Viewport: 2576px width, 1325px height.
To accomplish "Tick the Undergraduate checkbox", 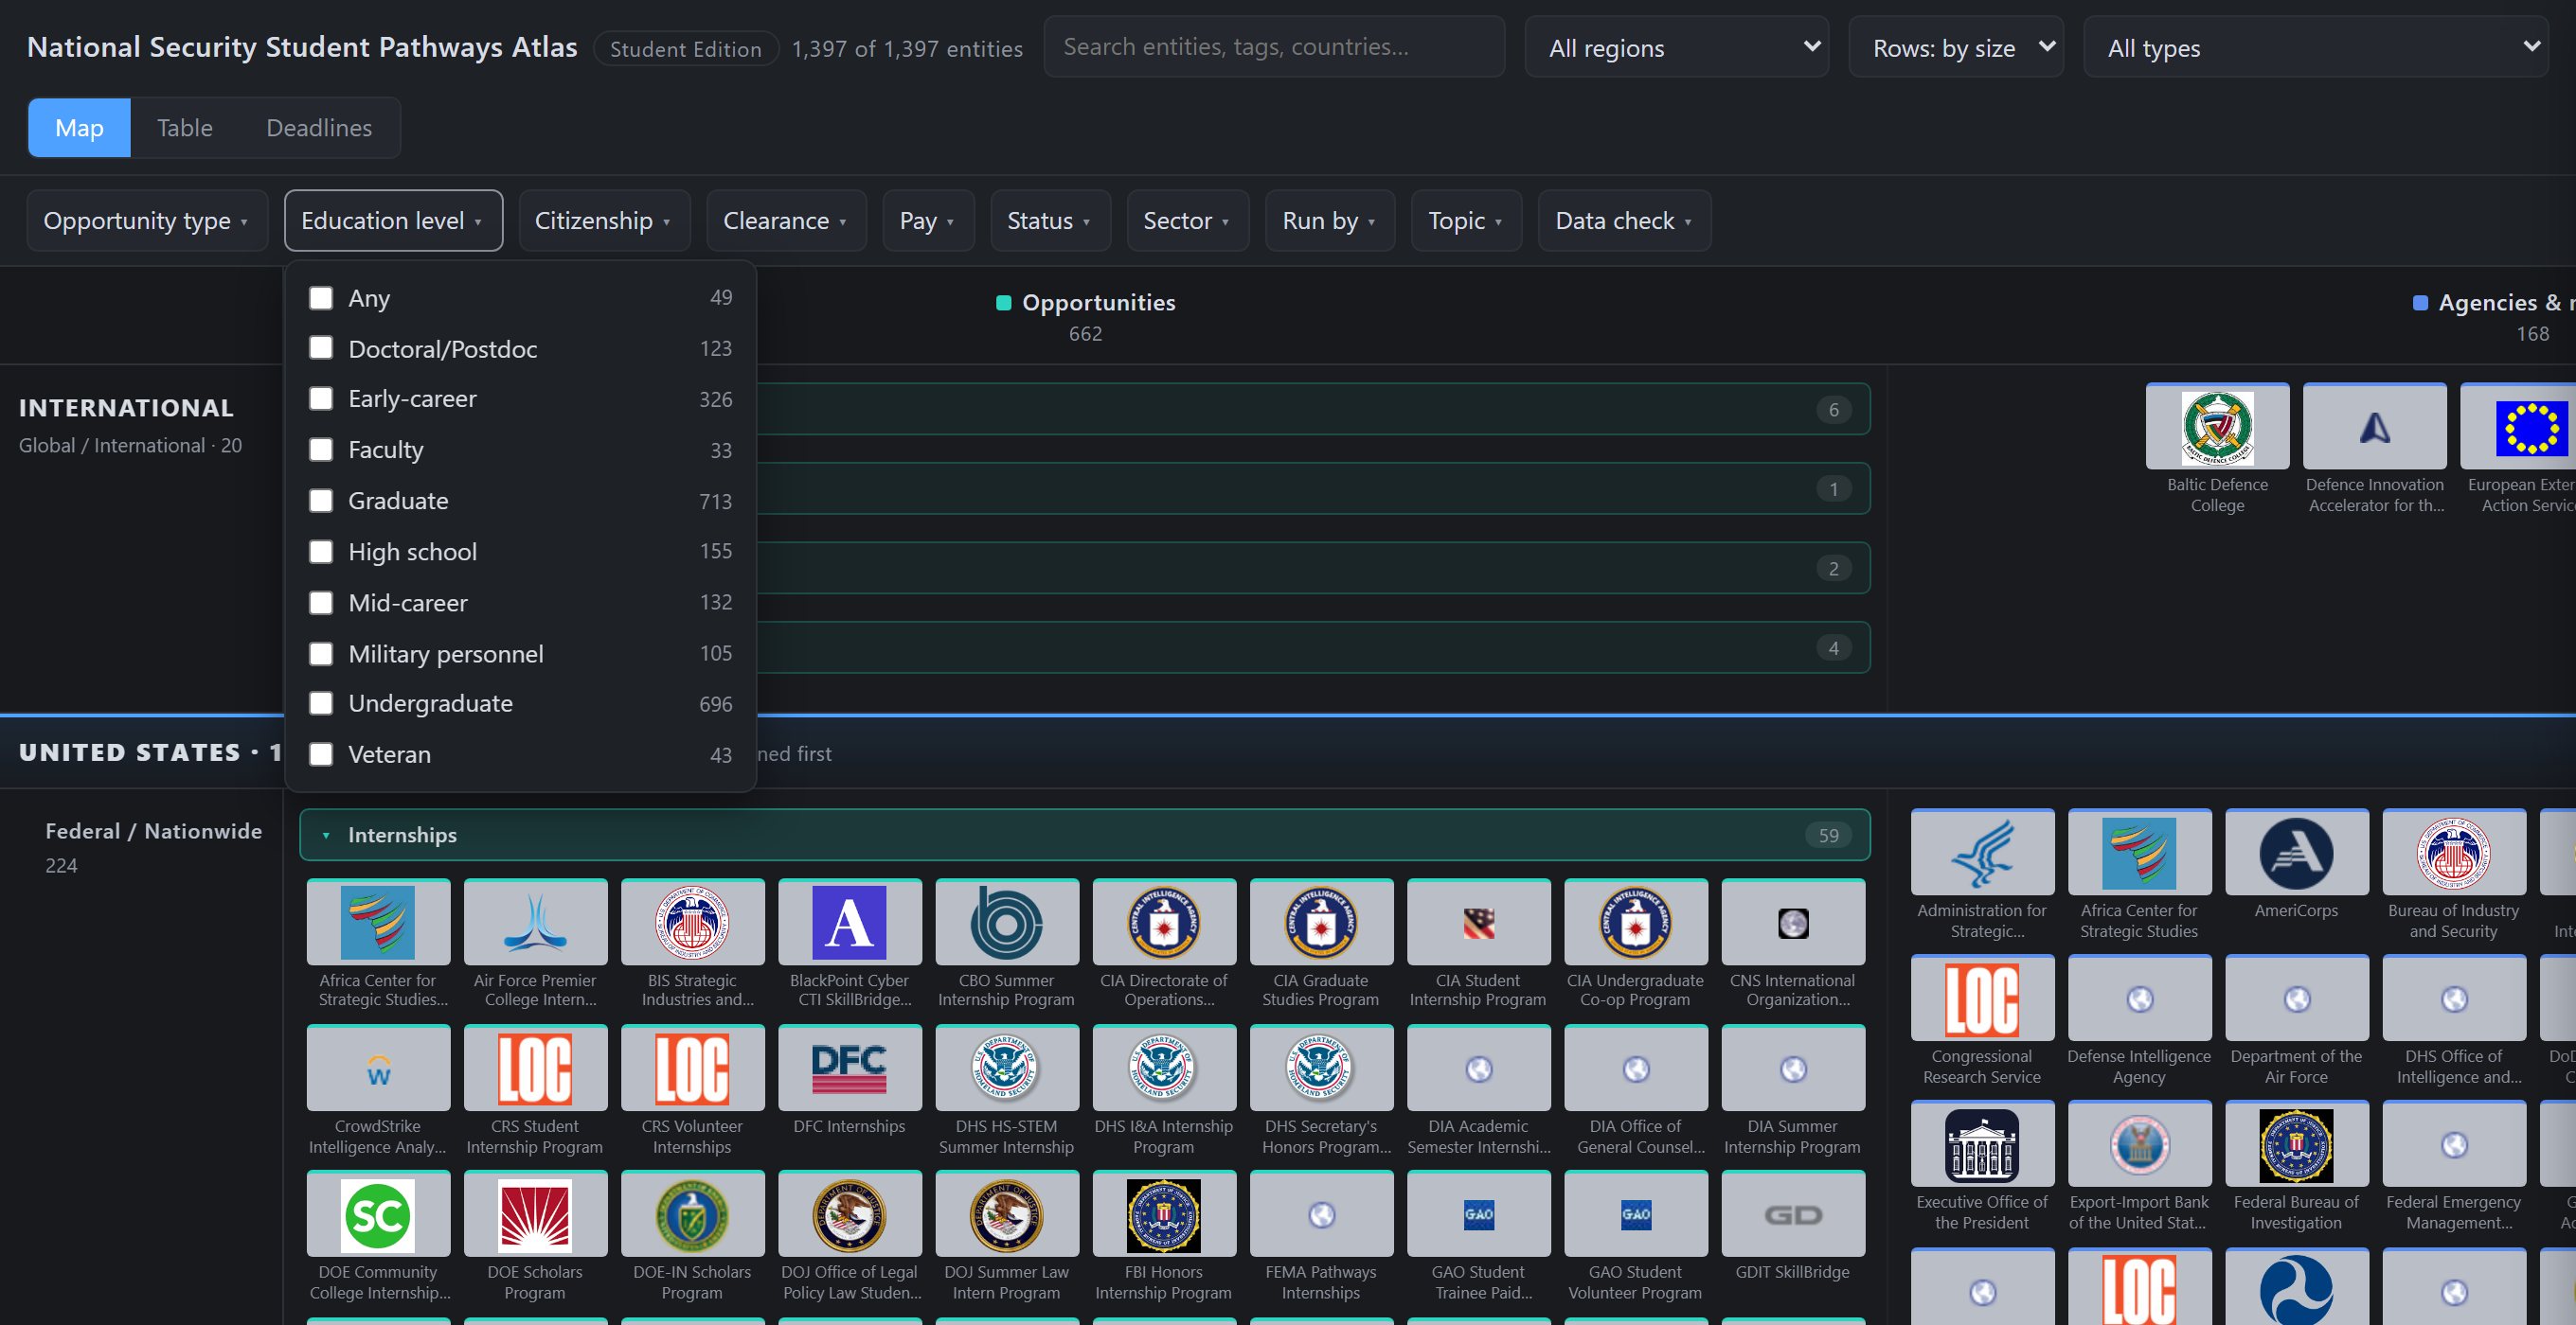I will click(321, 703).
